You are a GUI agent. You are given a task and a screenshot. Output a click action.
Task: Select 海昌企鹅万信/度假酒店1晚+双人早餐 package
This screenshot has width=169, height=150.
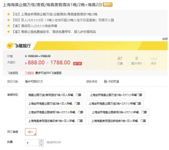click(55, 95)
